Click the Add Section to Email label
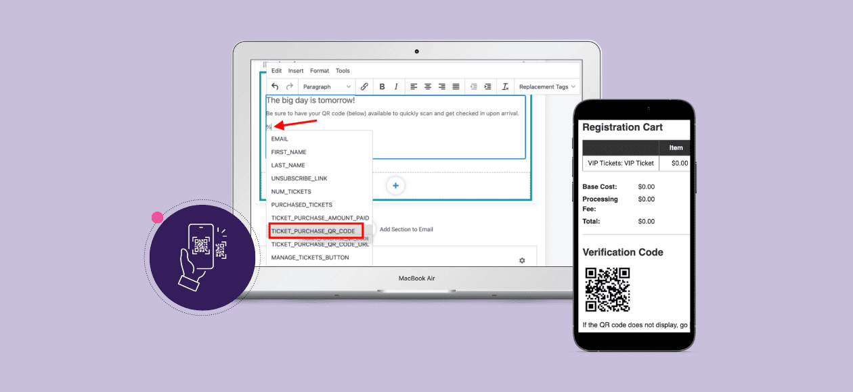Screen dimensions: 853x392 406,229
